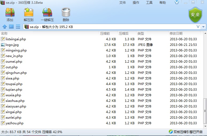Screen dimensions: 207x136
Task: Click the dual-core engine status icon
Action: click(171, 131)
